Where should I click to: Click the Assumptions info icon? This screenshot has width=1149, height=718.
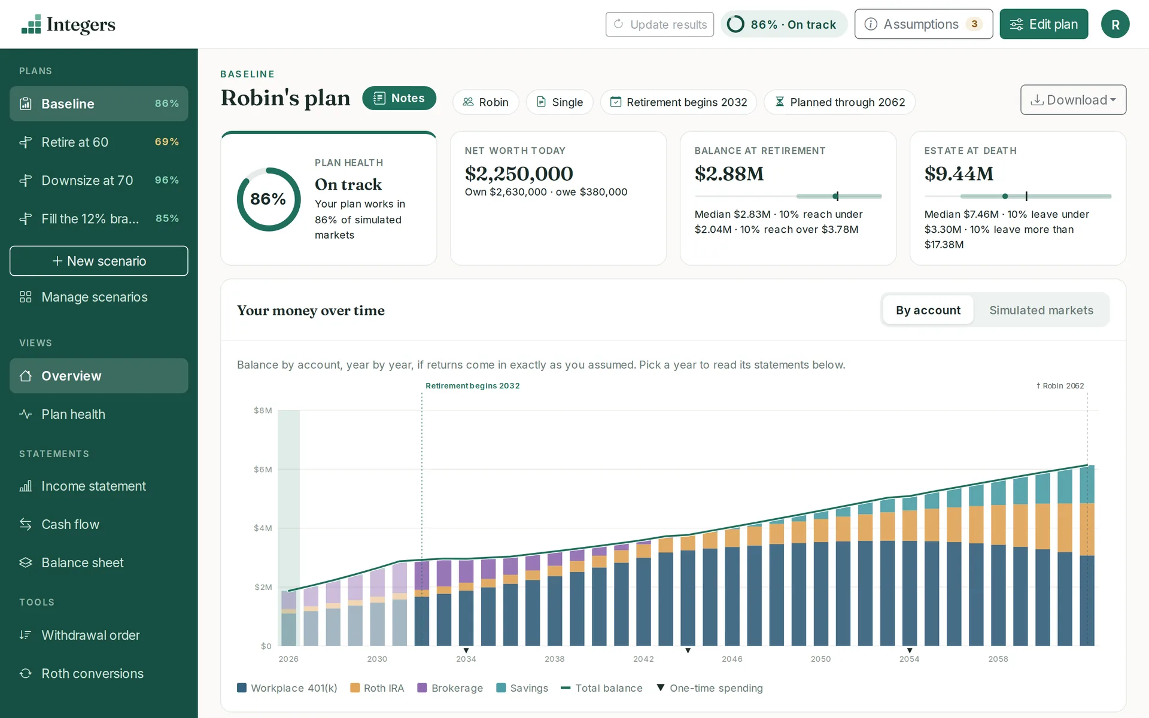[x=871, y=24]
